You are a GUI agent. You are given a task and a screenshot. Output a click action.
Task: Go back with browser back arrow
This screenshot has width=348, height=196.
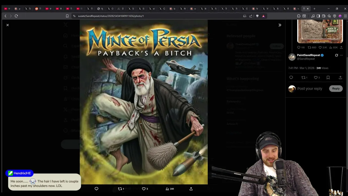pos(5,16)
